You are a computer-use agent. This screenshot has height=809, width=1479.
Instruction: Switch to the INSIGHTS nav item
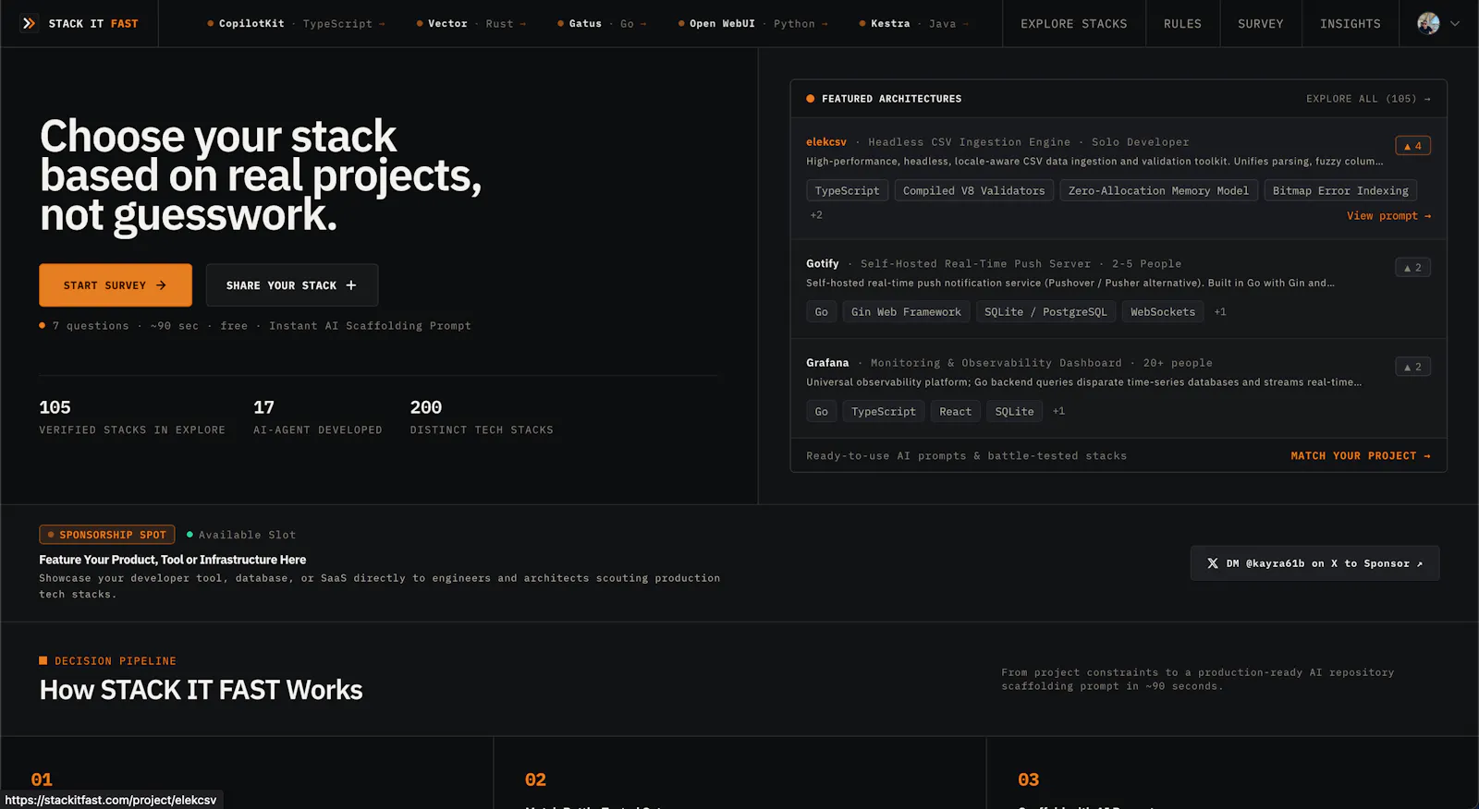(x=1350, y=24)
